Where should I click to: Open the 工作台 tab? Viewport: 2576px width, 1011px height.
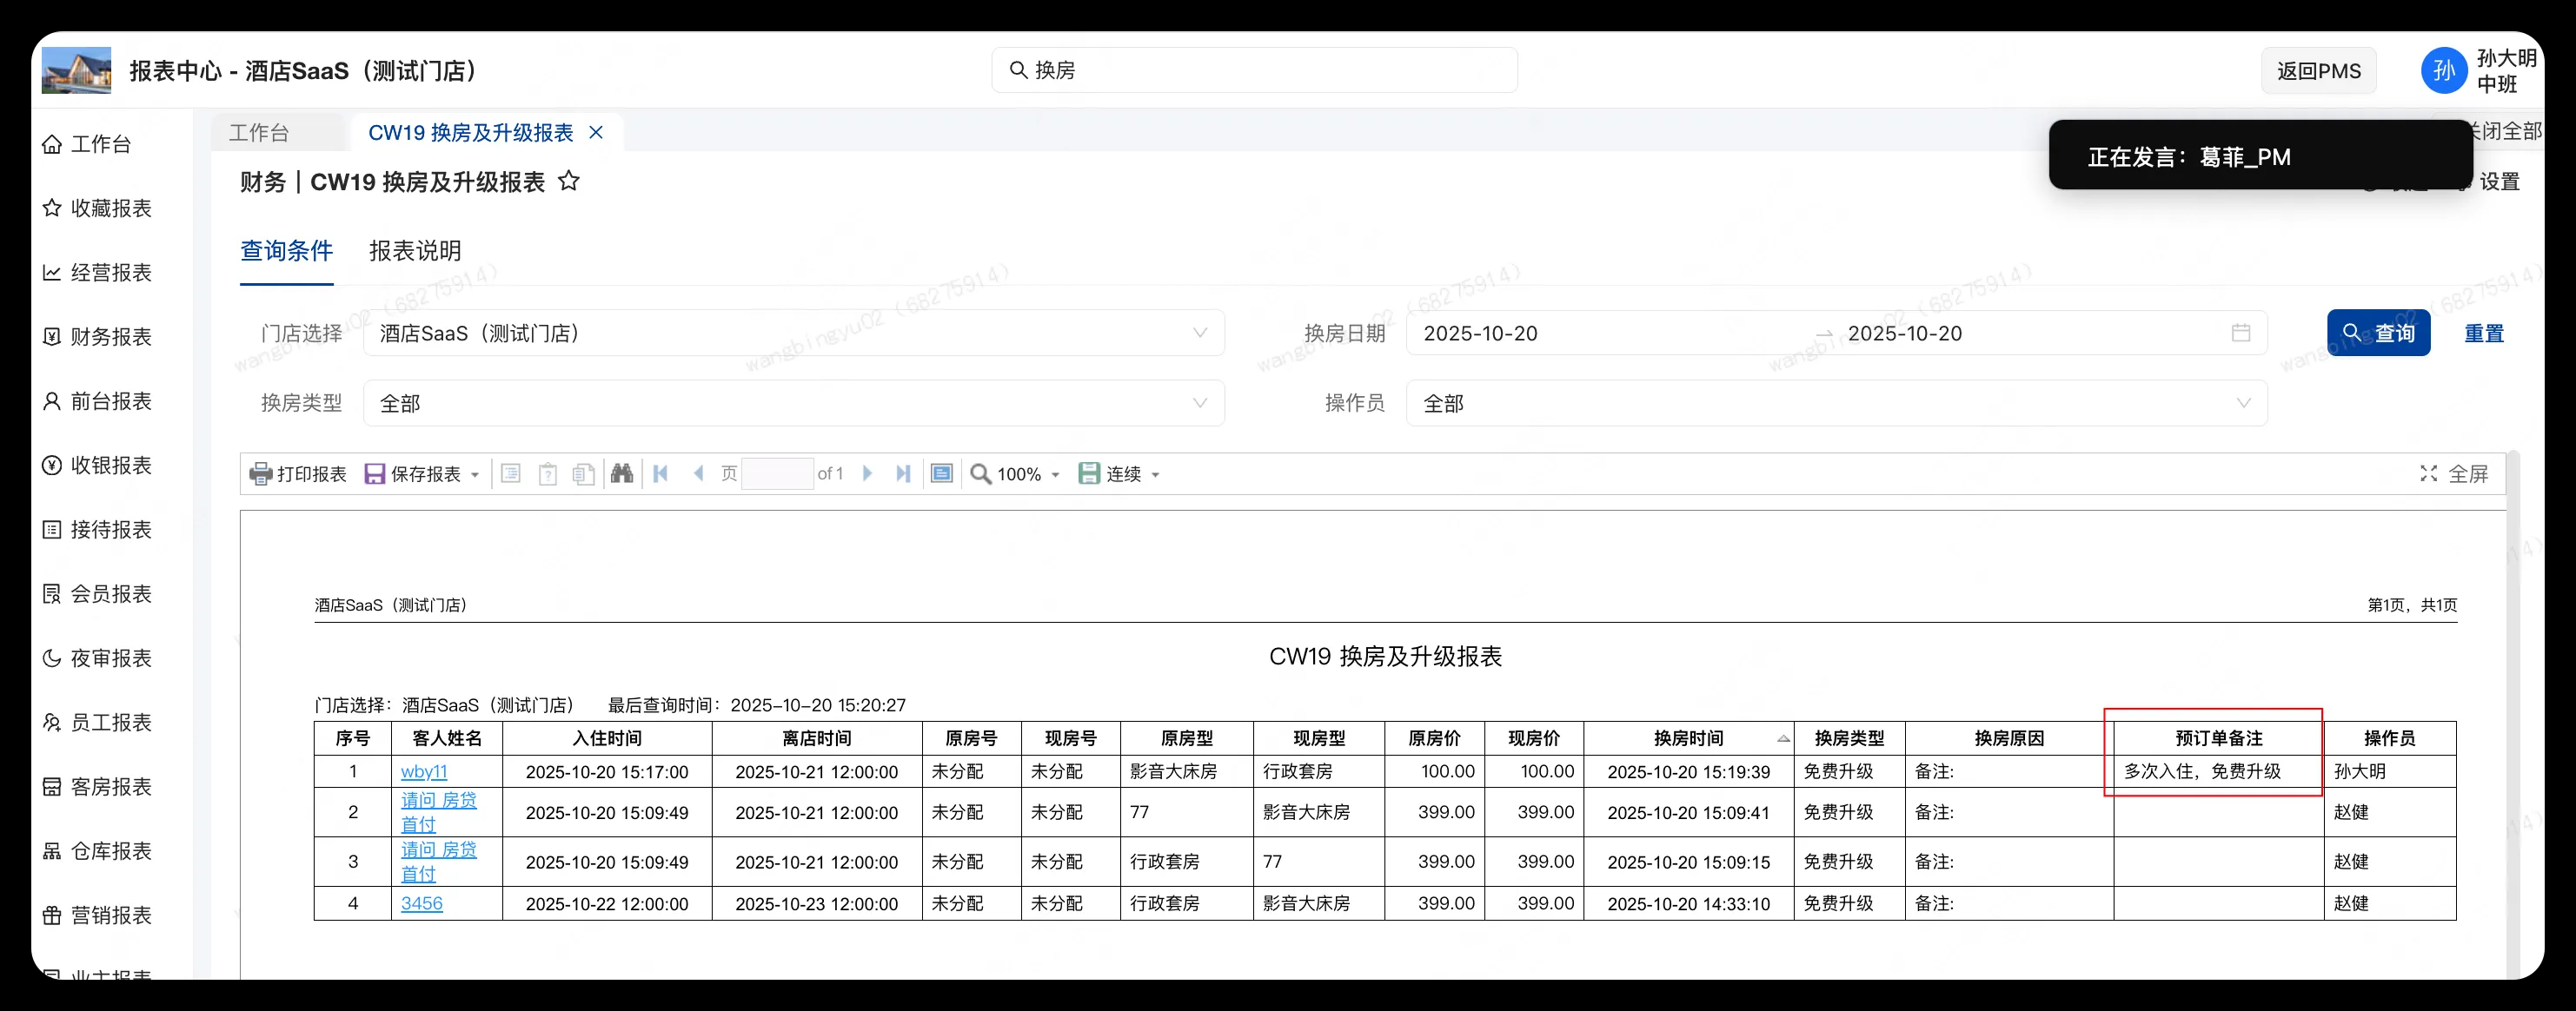tap(258, 131)
